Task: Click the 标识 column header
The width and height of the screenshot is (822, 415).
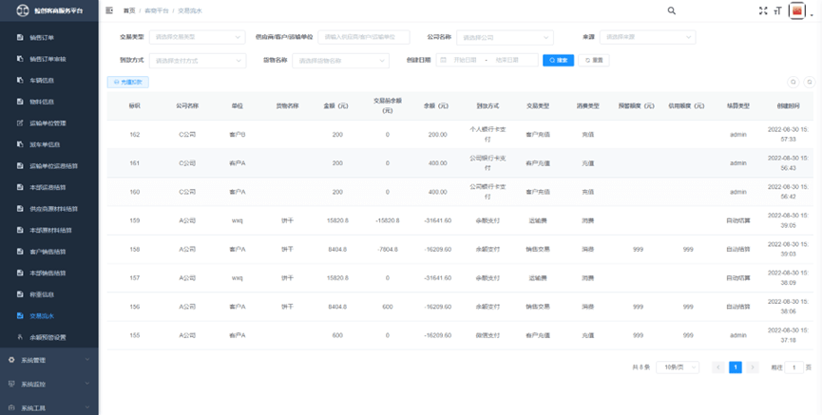Action: tap(135, 105)
